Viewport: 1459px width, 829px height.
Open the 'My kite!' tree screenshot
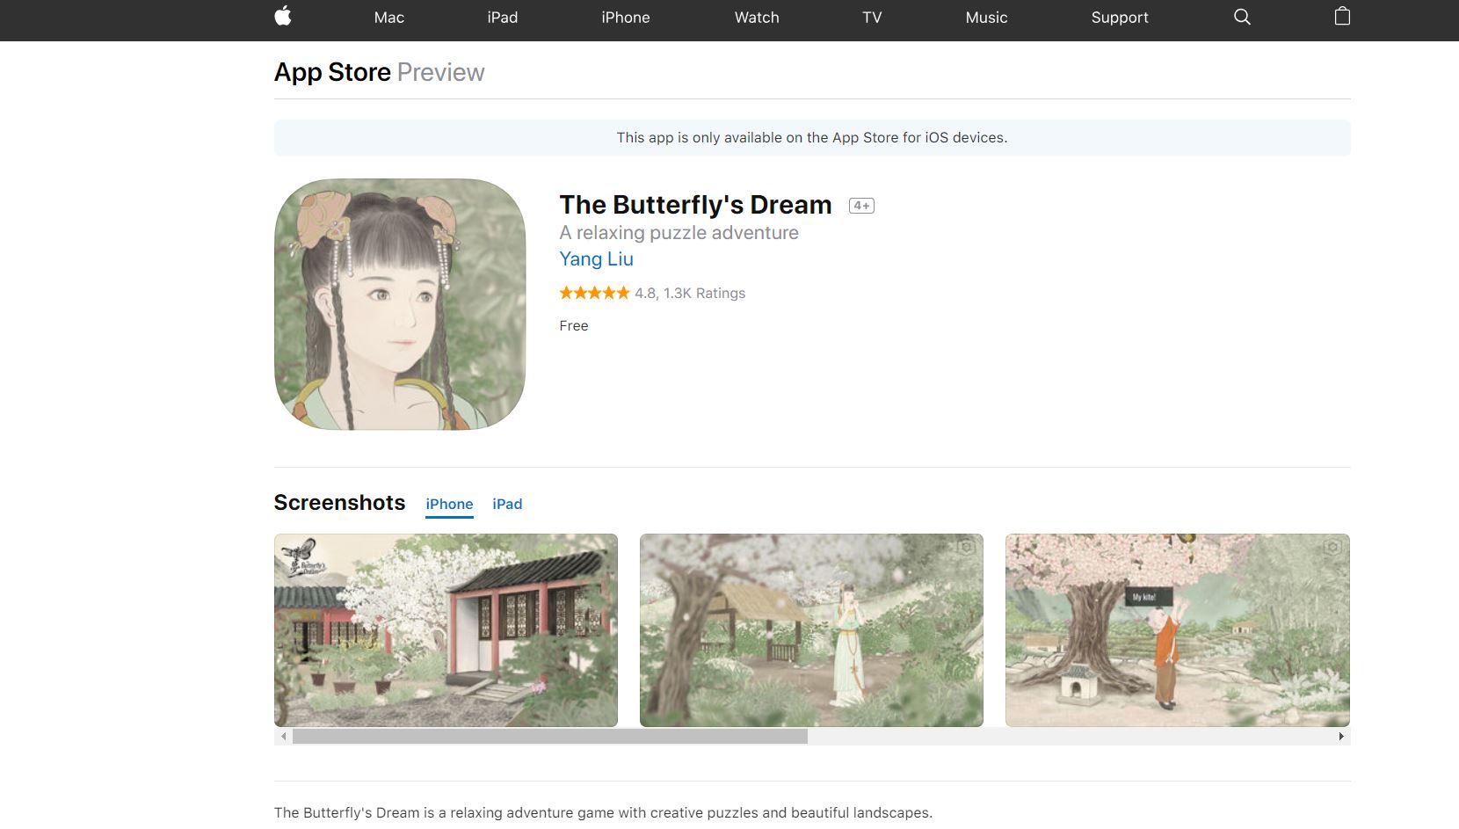click(1177, 630)
